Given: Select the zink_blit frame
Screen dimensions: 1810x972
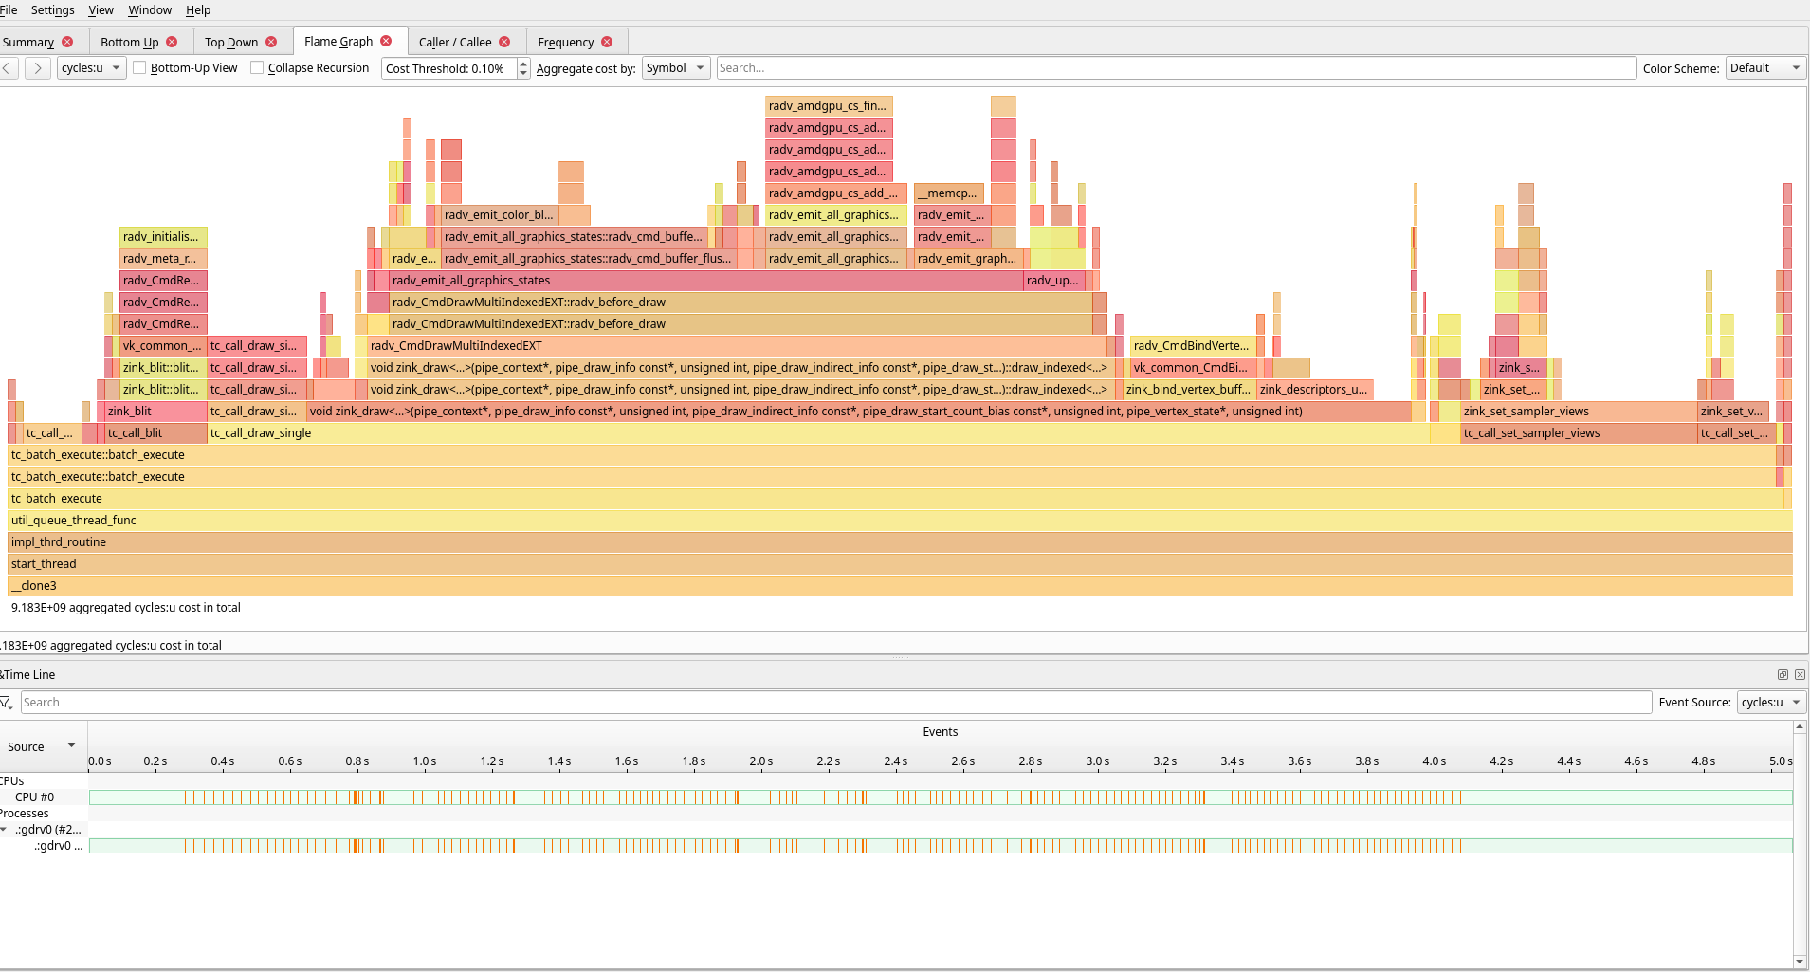Looking at the screenshot, I should click(156, 412).
